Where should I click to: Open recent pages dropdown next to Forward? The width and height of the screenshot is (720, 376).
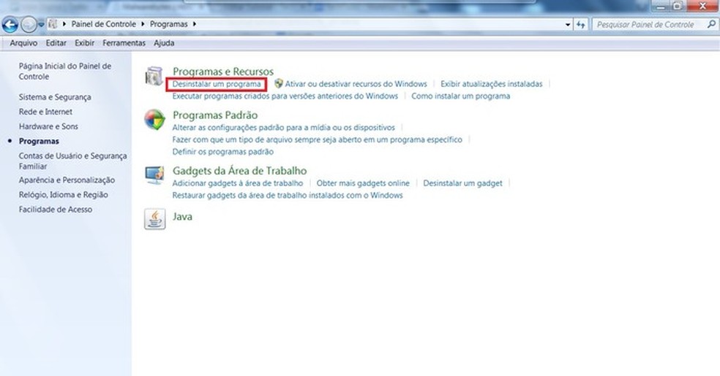coord(41,25)
